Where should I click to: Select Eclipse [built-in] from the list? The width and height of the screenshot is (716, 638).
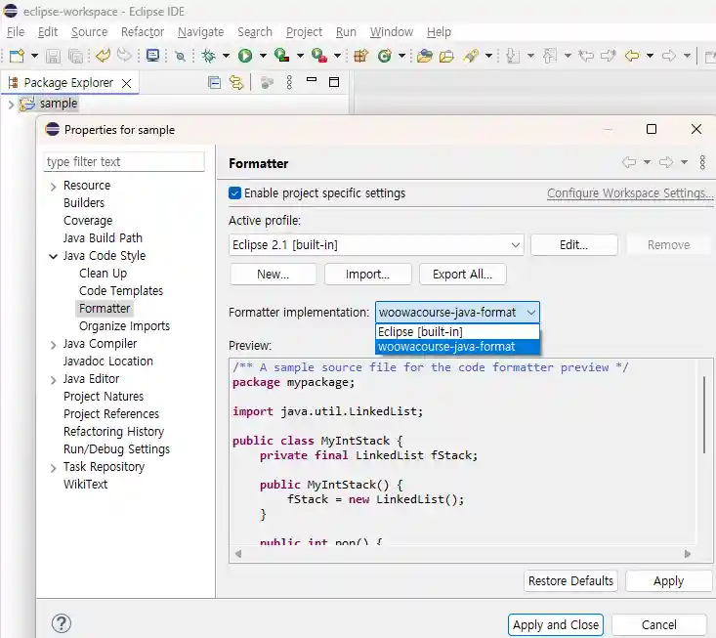pos(457,331)
